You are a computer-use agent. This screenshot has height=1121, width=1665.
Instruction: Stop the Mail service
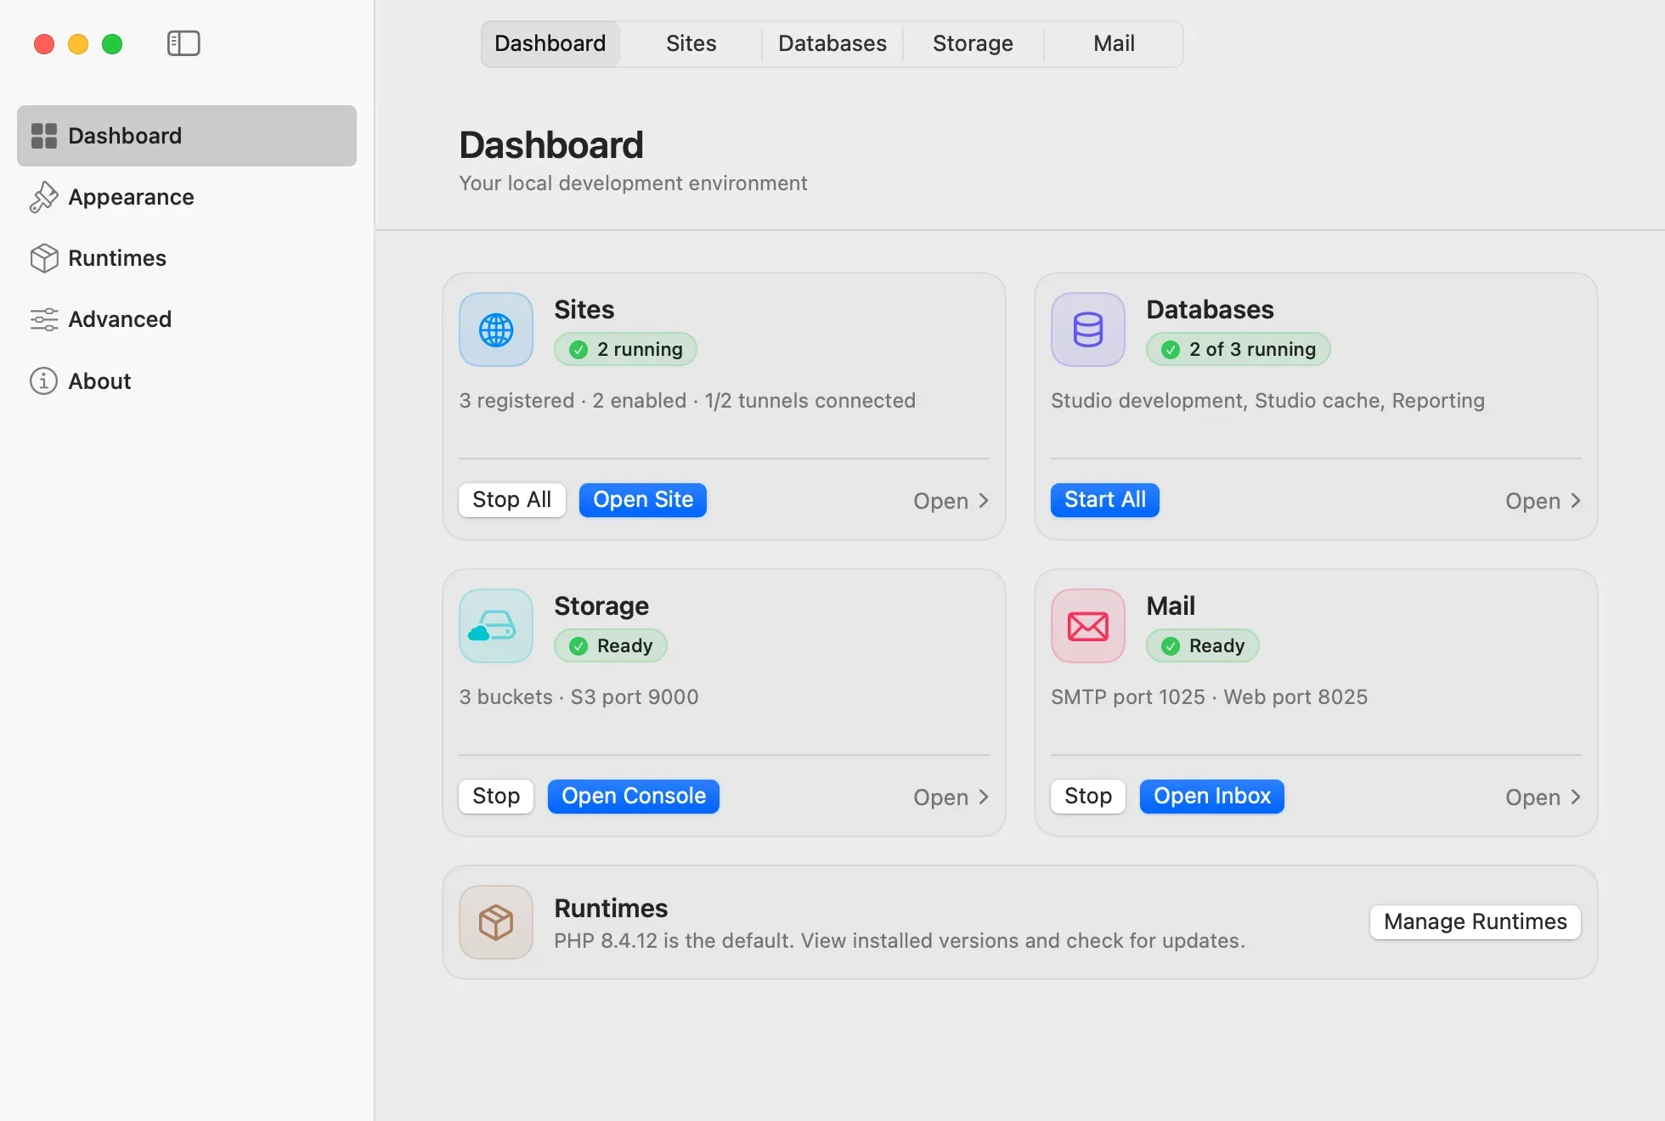point(1088,796)
